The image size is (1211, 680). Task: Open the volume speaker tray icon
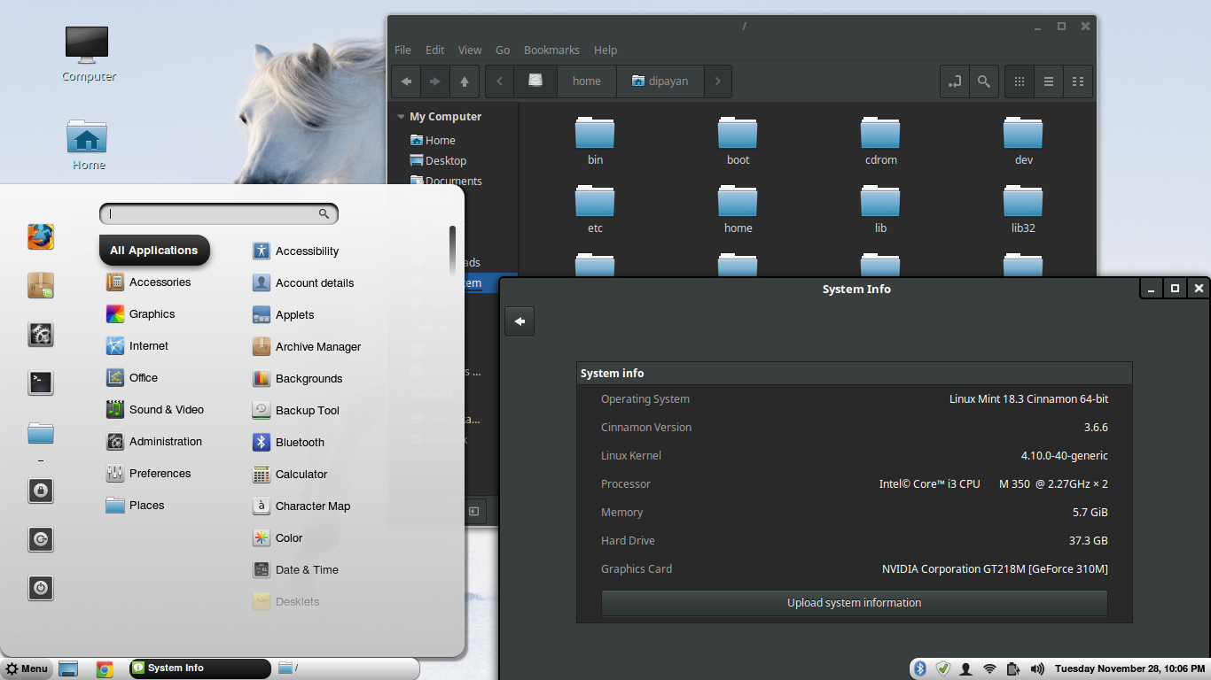pos(1036,668)
